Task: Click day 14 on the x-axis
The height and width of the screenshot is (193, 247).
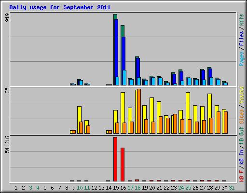Action: pos(109,188)
